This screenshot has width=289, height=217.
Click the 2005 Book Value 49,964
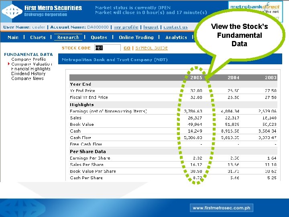[x=195, y=124]
